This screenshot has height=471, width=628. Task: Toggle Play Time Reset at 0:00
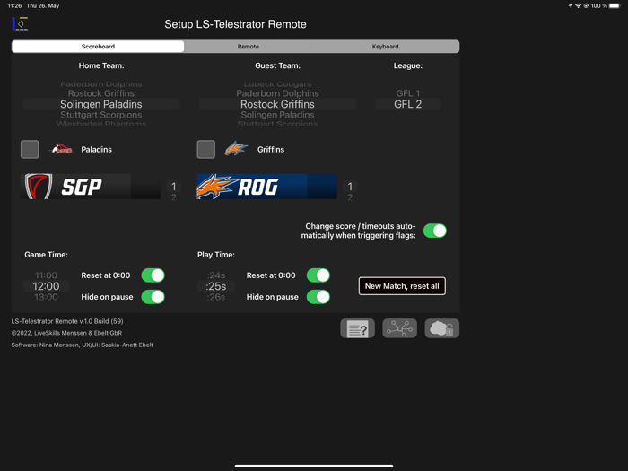[x=318, y=275]
